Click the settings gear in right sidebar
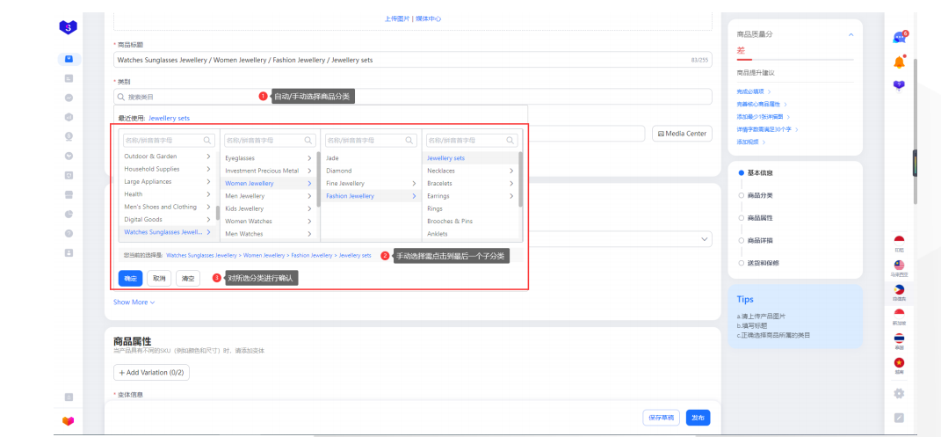 pyautogui.click(x=899, y=393)
